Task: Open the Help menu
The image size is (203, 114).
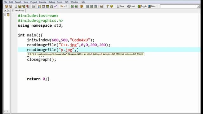Action: (83, 2)
